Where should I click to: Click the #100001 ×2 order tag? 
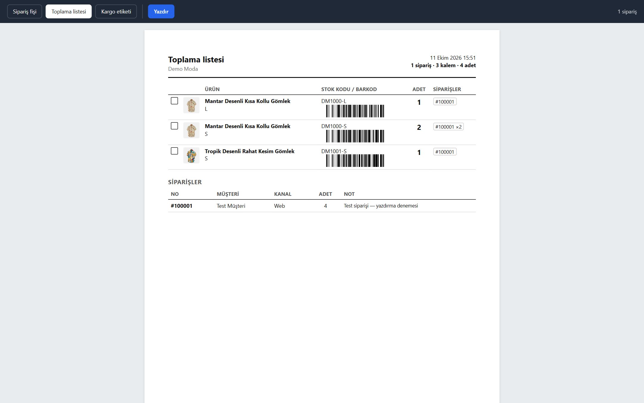448,127
